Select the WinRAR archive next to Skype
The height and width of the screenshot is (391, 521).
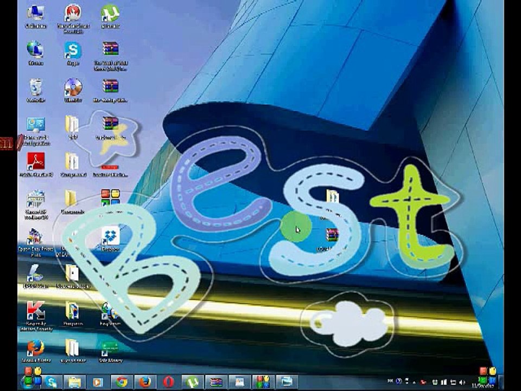click(111, 56)
